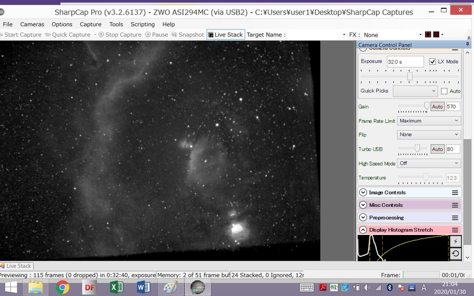Click the lightning auto-stretch icon

[x=455, y=241]
